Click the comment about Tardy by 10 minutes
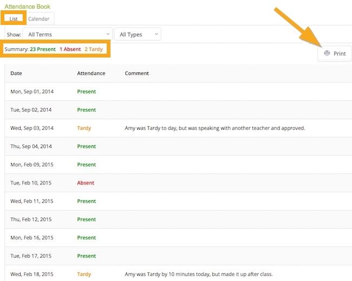 coord(209,274)
